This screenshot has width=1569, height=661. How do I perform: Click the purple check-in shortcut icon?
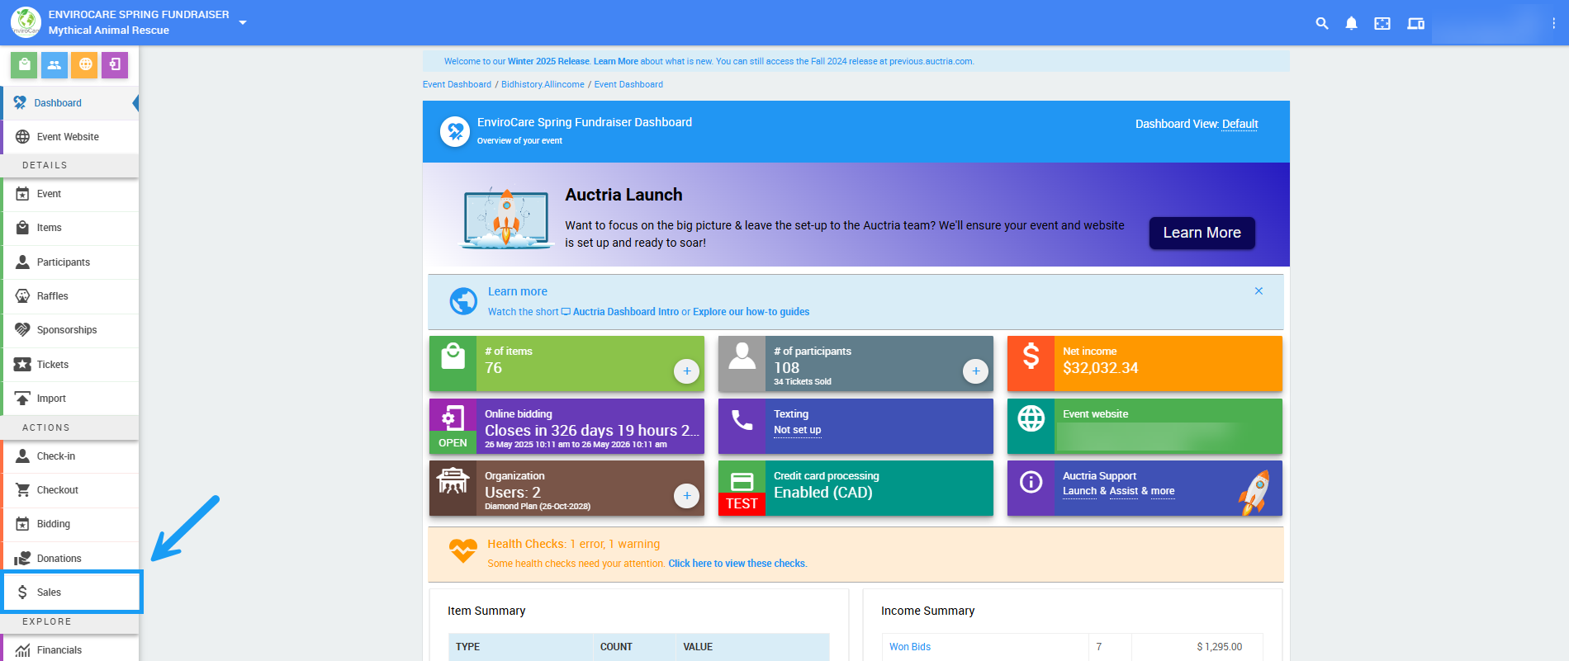[x=115, y=64]
